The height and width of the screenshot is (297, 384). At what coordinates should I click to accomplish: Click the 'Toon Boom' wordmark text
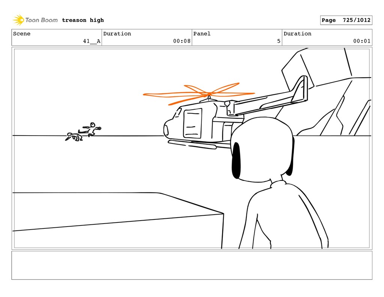tap(41, 20)
